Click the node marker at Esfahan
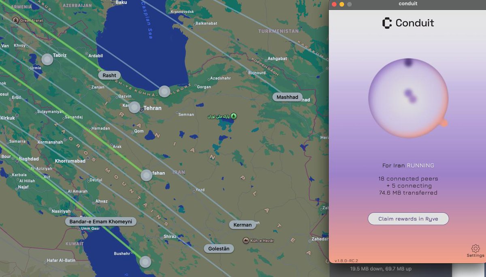 tap(146, 175)
